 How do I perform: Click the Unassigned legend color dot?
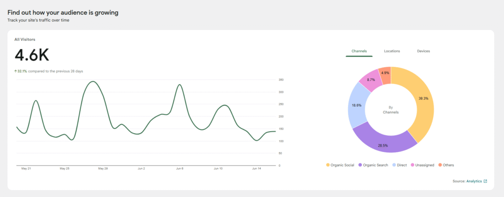coord(413,165)
